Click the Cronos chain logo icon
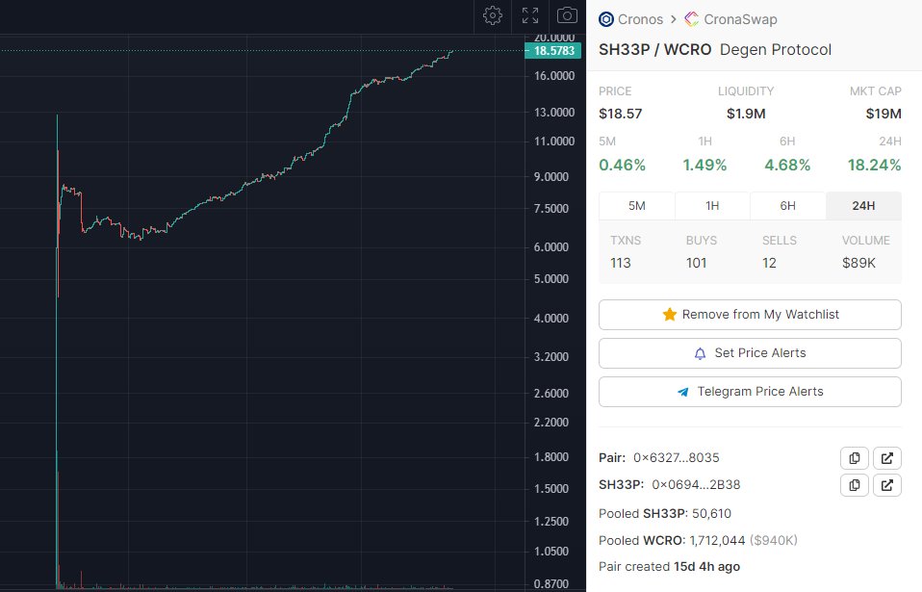The height and width of the screenshot is (592, 922). click(606, 19)
